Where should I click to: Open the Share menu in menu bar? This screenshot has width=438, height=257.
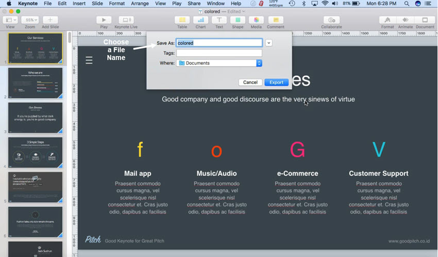pos(194,4)
